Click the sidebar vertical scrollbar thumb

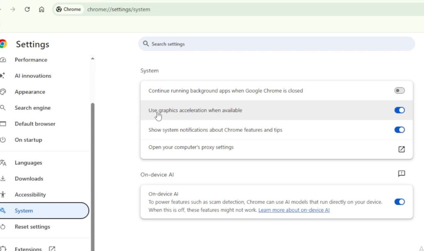click(93, 177)
